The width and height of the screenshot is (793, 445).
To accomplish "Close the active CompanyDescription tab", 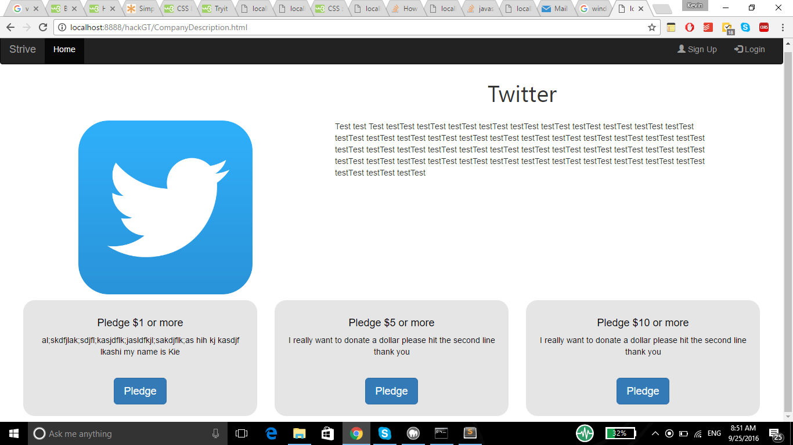I will click(640, 9).
